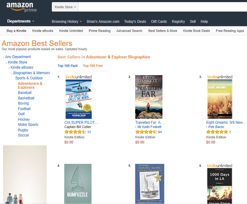Go to Biographies & Memoirs category
Image resolution: width=247 pixels, height=204 pixels.
32,73
